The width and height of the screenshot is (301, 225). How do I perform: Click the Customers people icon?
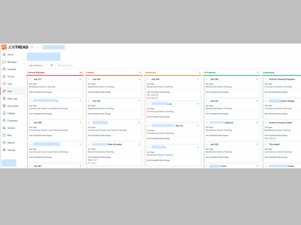point(4,121)
